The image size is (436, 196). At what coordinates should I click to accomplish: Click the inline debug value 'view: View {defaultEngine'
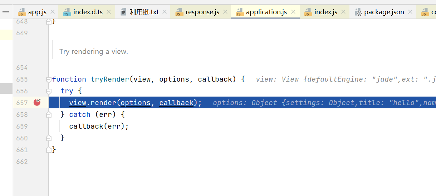(x=346, y=79)
